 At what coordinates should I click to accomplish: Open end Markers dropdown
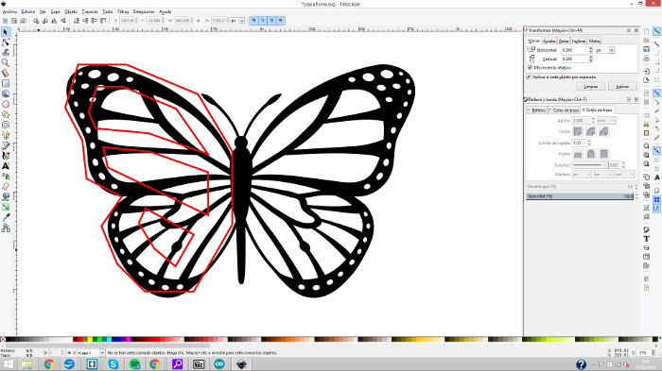[625, 174]
